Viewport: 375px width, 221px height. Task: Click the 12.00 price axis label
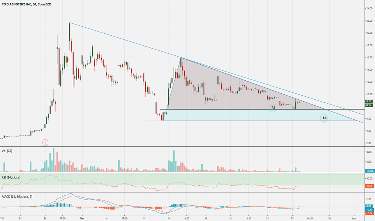pos(369,82)
